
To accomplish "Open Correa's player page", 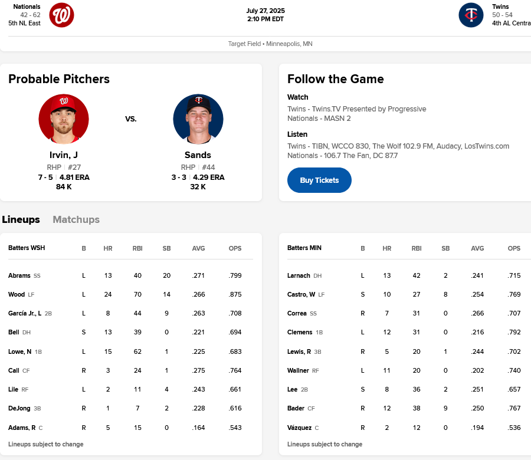I will 297,313.
